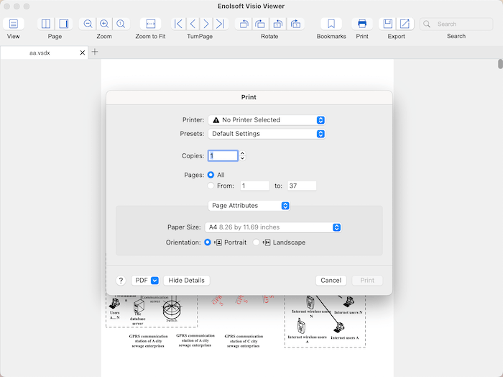Click Hide Details button
The image size is (503, 377).
click(187, 281)
